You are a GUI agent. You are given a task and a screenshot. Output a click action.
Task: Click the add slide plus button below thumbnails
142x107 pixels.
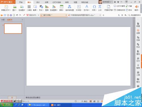(12, 98)
